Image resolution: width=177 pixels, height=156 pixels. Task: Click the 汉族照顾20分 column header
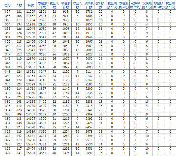[135, 5]
